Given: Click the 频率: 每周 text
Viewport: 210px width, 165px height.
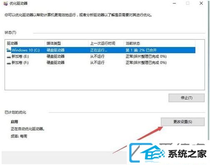Looking at the screenshot, I should (19, 136).
